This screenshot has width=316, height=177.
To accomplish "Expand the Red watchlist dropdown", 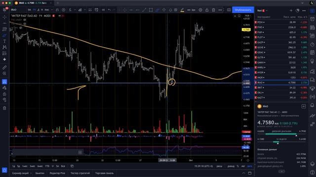I will pyautogui.click(x=267, y=11).
